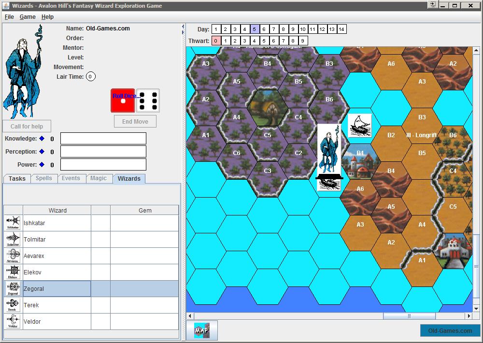This screenshot has height=343, width=483.
Task: Switch to the Events tab
Action: (71, 178)
